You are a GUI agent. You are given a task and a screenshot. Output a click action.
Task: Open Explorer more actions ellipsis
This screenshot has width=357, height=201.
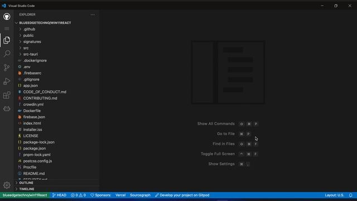point(93,15)
